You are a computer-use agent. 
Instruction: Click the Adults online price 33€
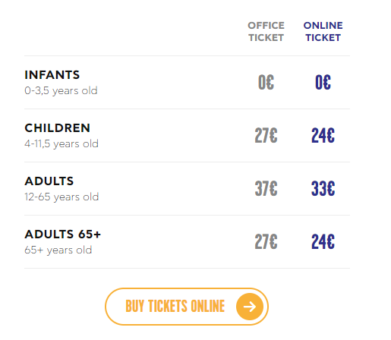[323, 189]
